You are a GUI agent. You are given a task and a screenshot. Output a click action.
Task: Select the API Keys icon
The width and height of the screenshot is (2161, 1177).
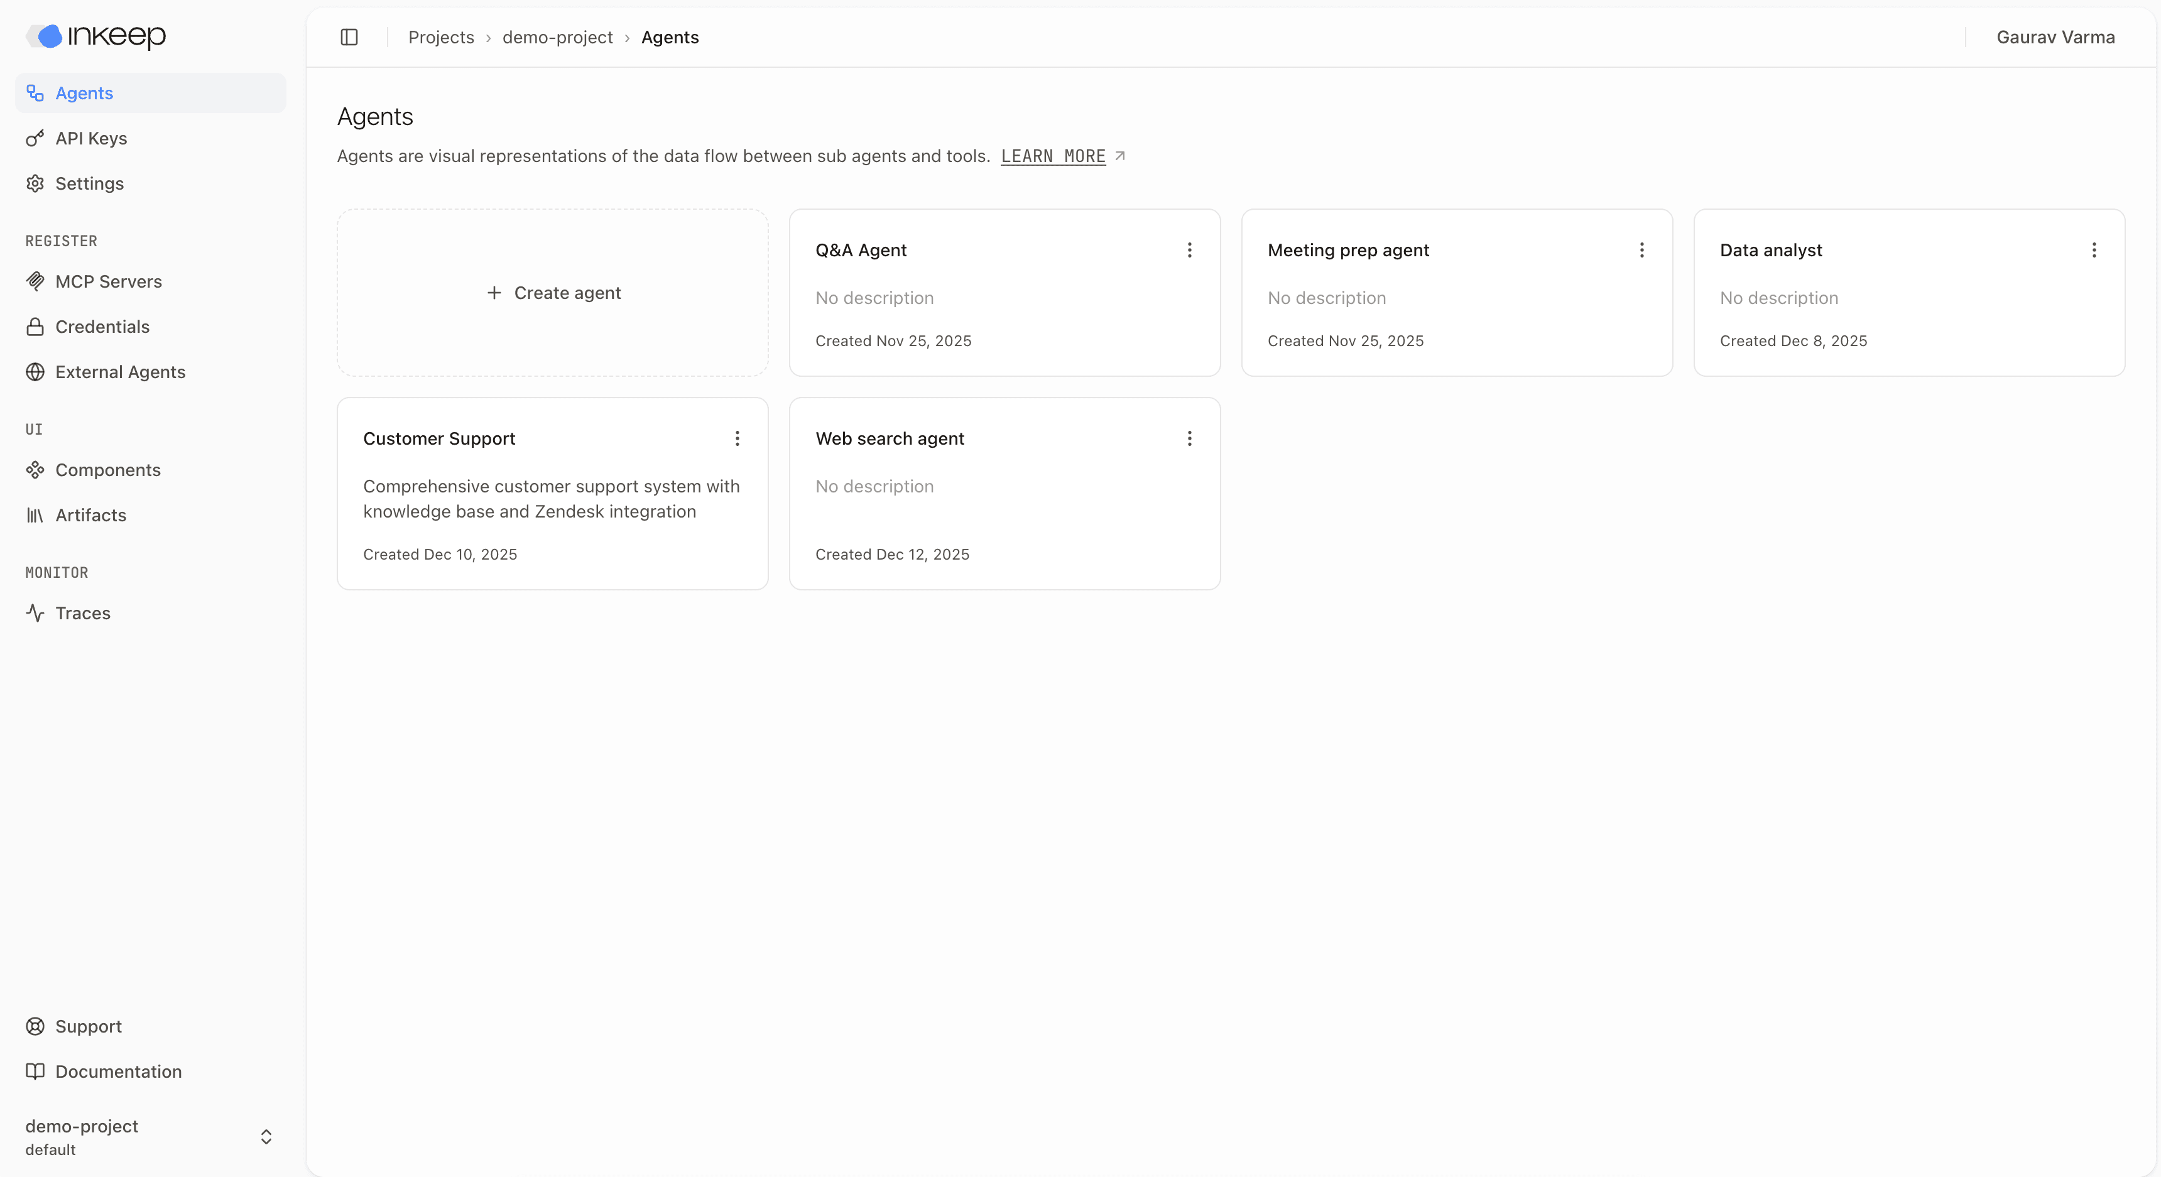(35, 138)
